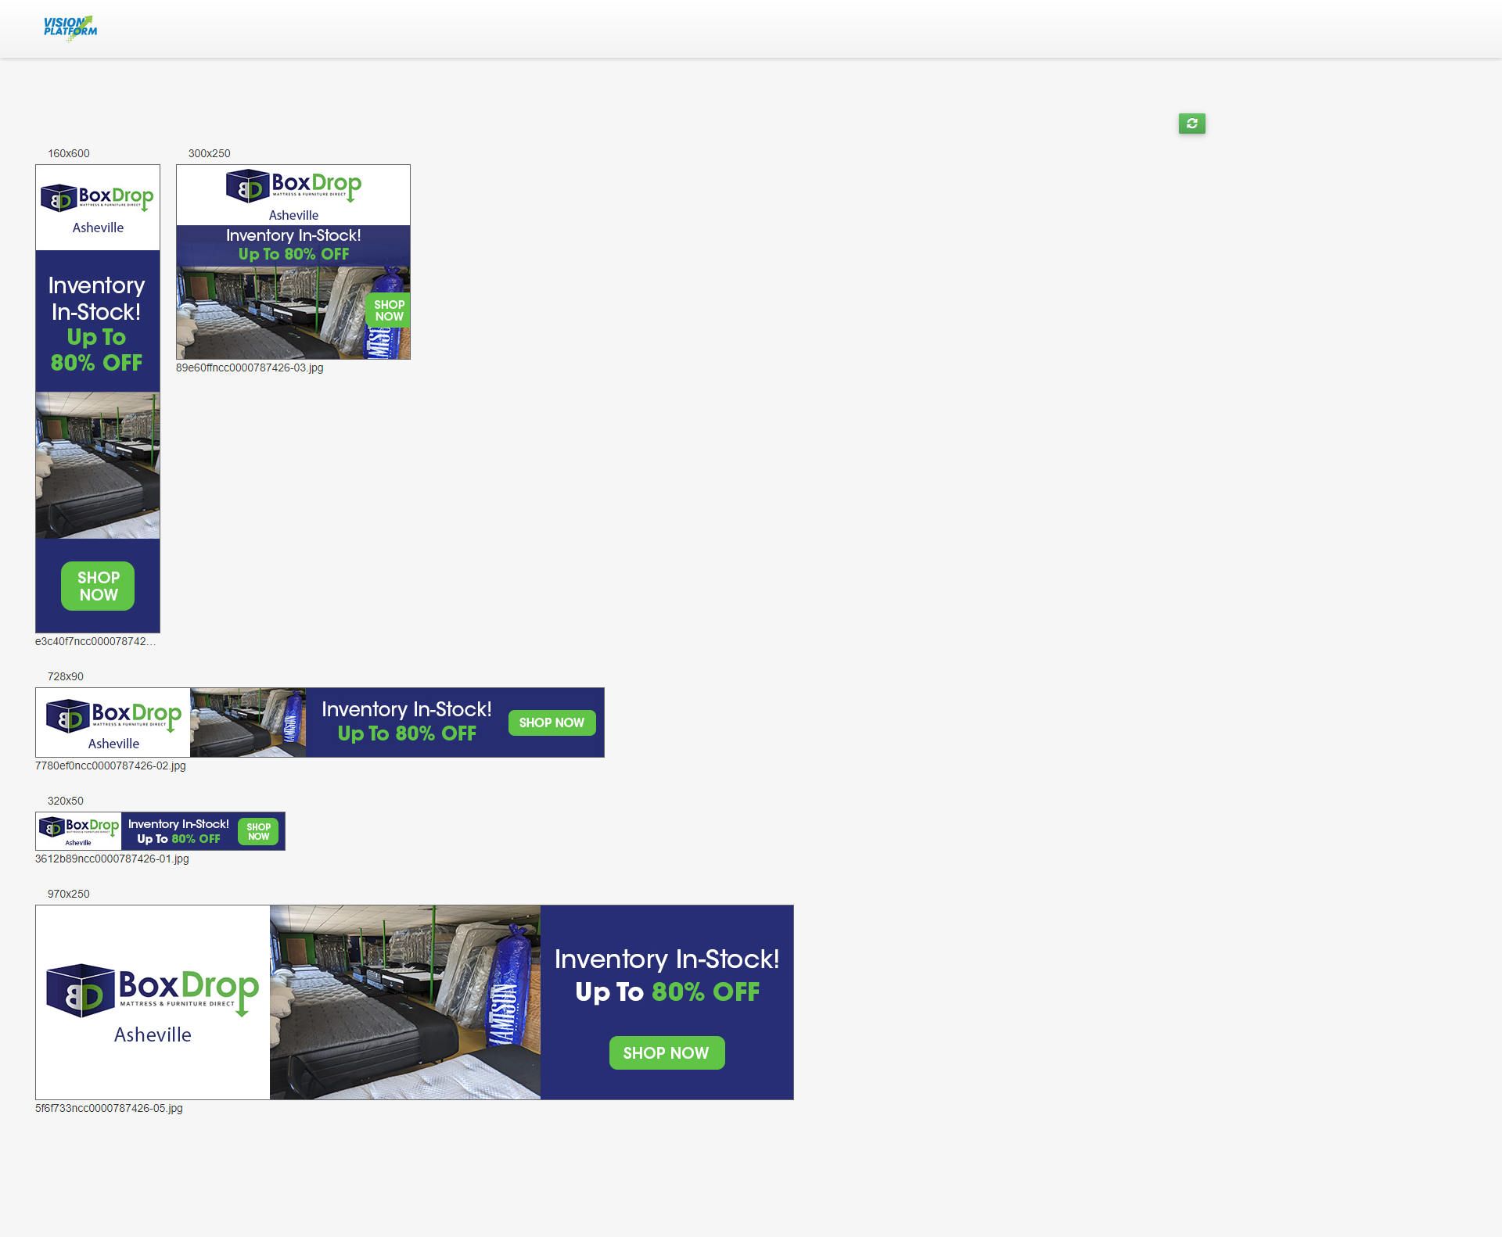Click BoxDrop logo in 728x90 banner
Viewport: 1502px width, 1237px height.
[113, 715]
